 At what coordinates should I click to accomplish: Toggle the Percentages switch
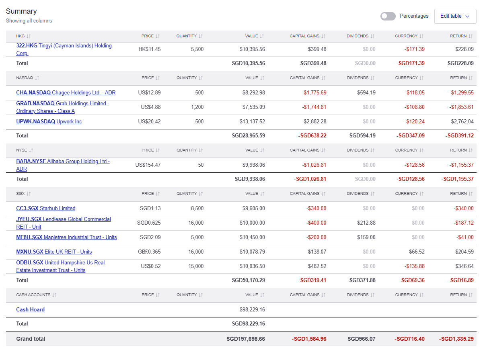coord(388,16)
